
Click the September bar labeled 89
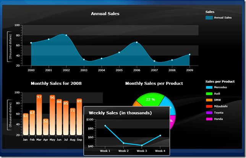[79, 117]
